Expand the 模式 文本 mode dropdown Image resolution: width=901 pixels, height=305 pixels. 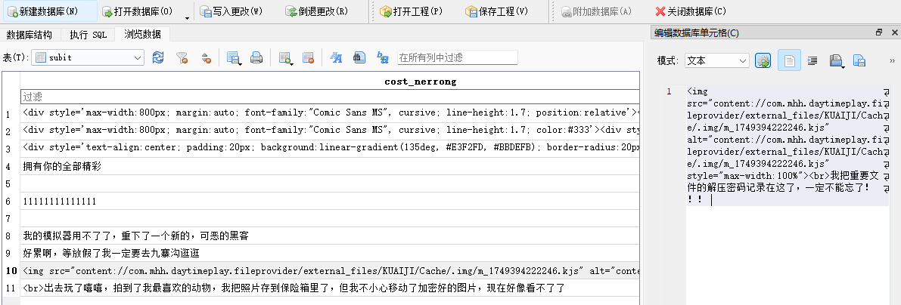click(x=742, y=60)
